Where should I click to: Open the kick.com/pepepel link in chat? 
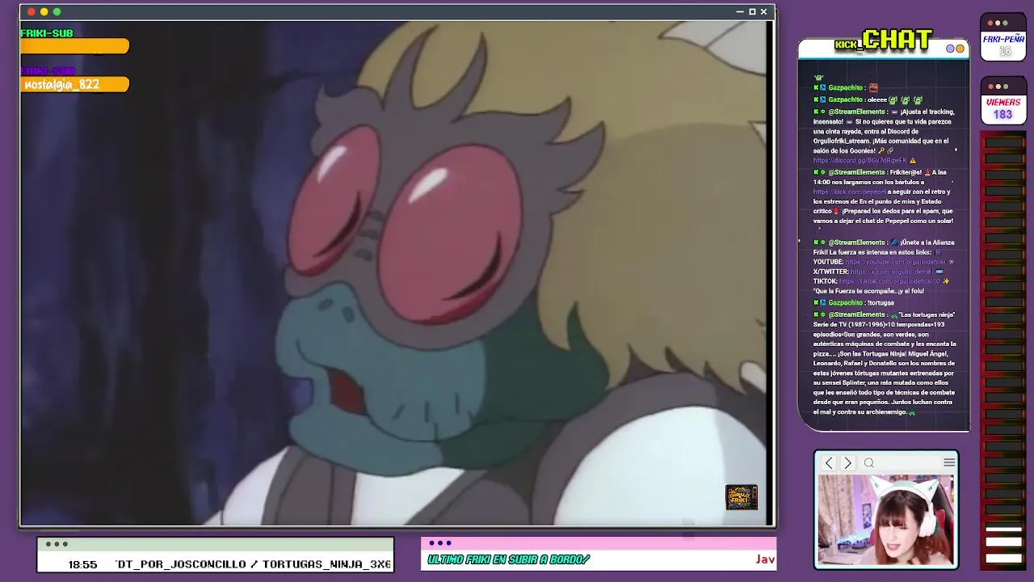tap(849, 192)
